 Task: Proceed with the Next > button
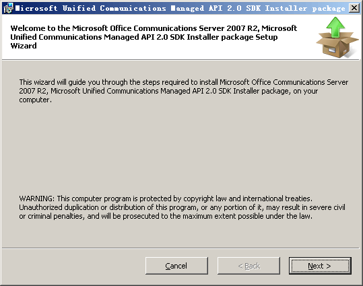click(320, 266)
